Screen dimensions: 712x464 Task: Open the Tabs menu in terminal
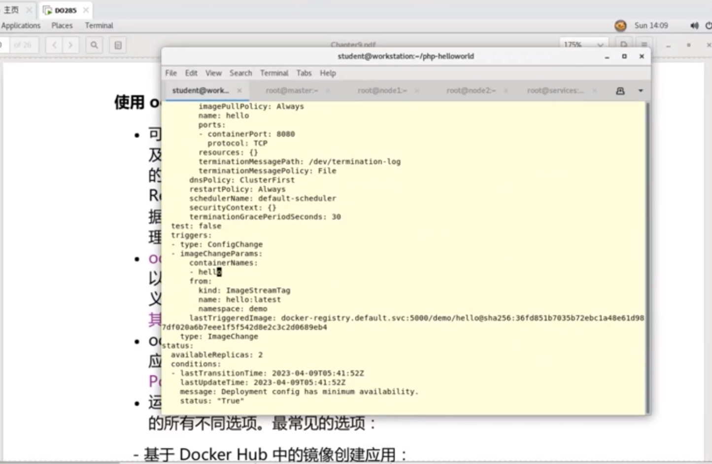pos(304,73)
